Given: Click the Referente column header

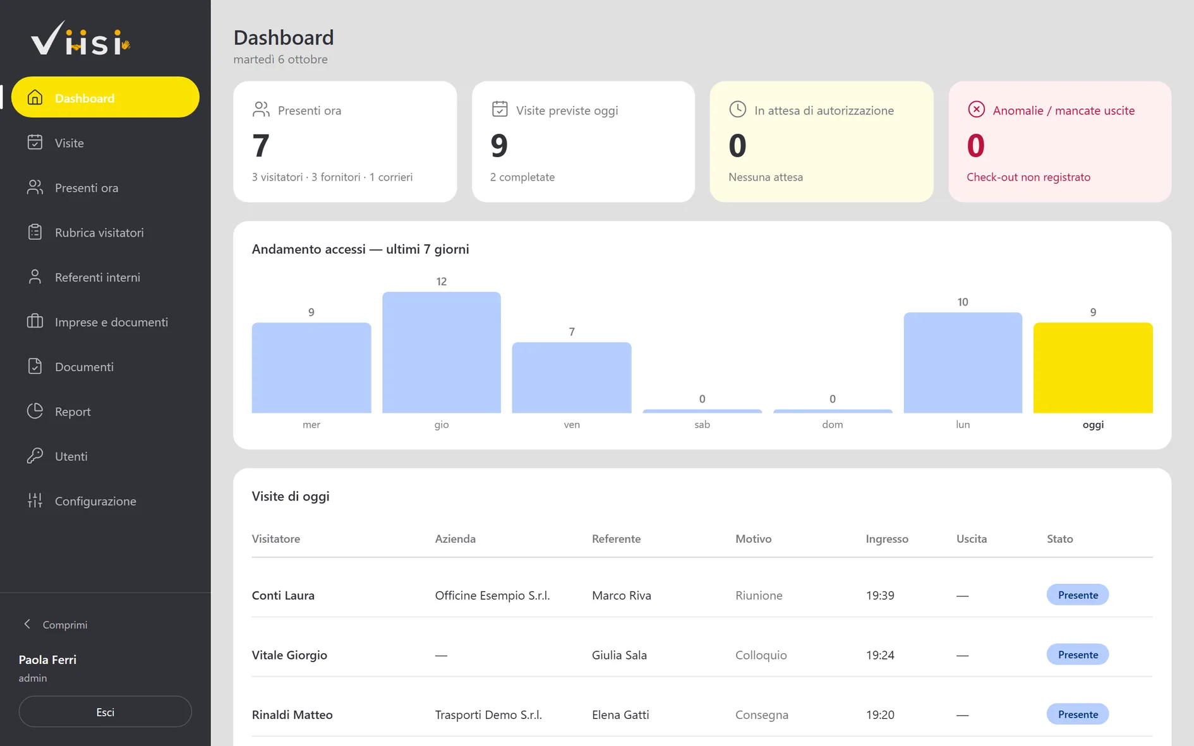Looking at the screenshot, I should click(617, 539).
